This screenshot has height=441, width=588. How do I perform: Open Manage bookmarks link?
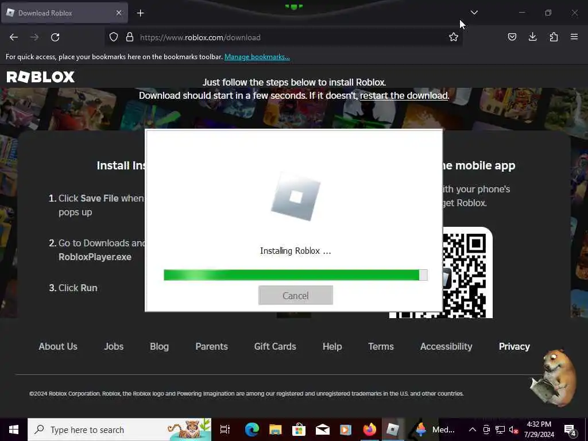(x=257, y=57)
